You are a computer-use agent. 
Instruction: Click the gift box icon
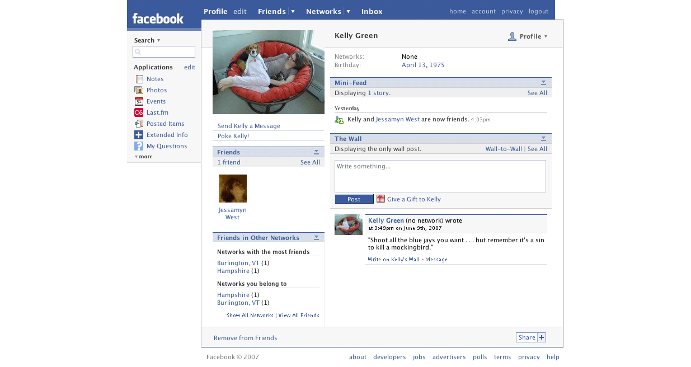click(x=380, y=199)
